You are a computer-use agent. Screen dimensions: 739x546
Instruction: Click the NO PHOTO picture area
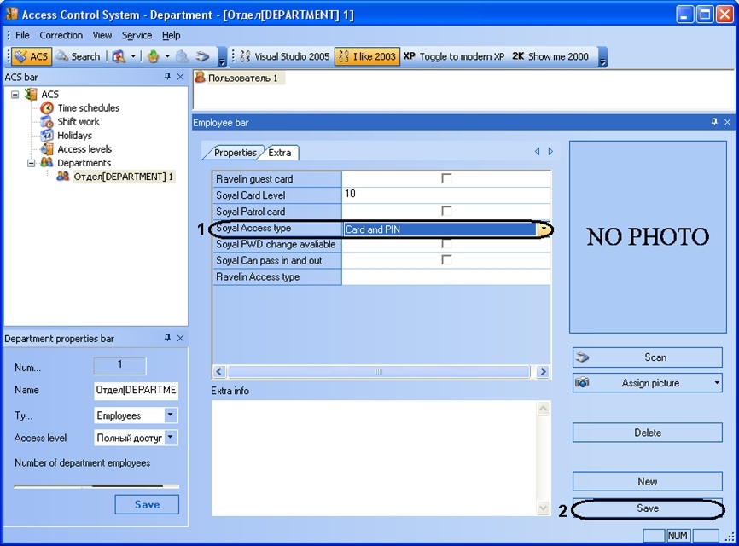coord(648,236)
